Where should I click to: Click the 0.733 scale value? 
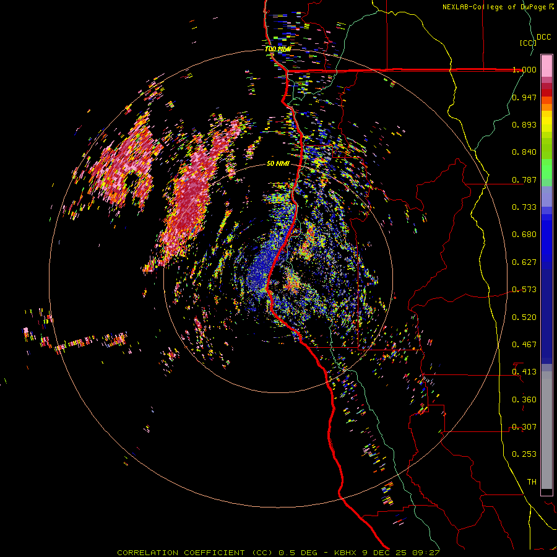click(524, 207)
